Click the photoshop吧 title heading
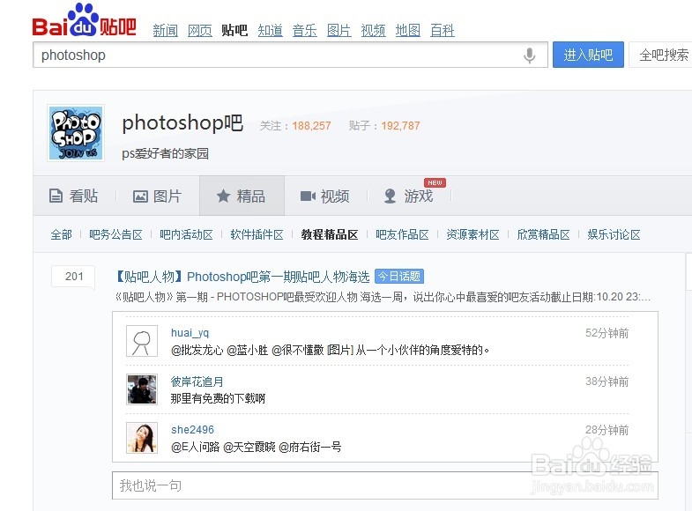 point(182,122)
